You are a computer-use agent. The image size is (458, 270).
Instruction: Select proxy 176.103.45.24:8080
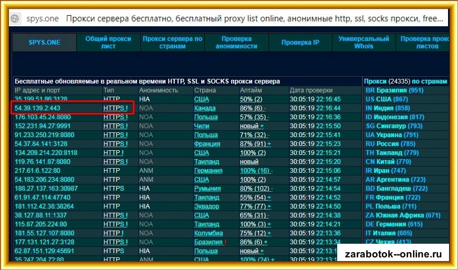point(43,117)
